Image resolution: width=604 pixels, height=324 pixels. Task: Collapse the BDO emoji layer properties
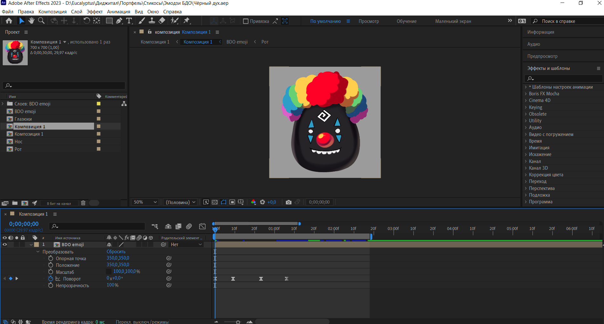pos(31,245)
